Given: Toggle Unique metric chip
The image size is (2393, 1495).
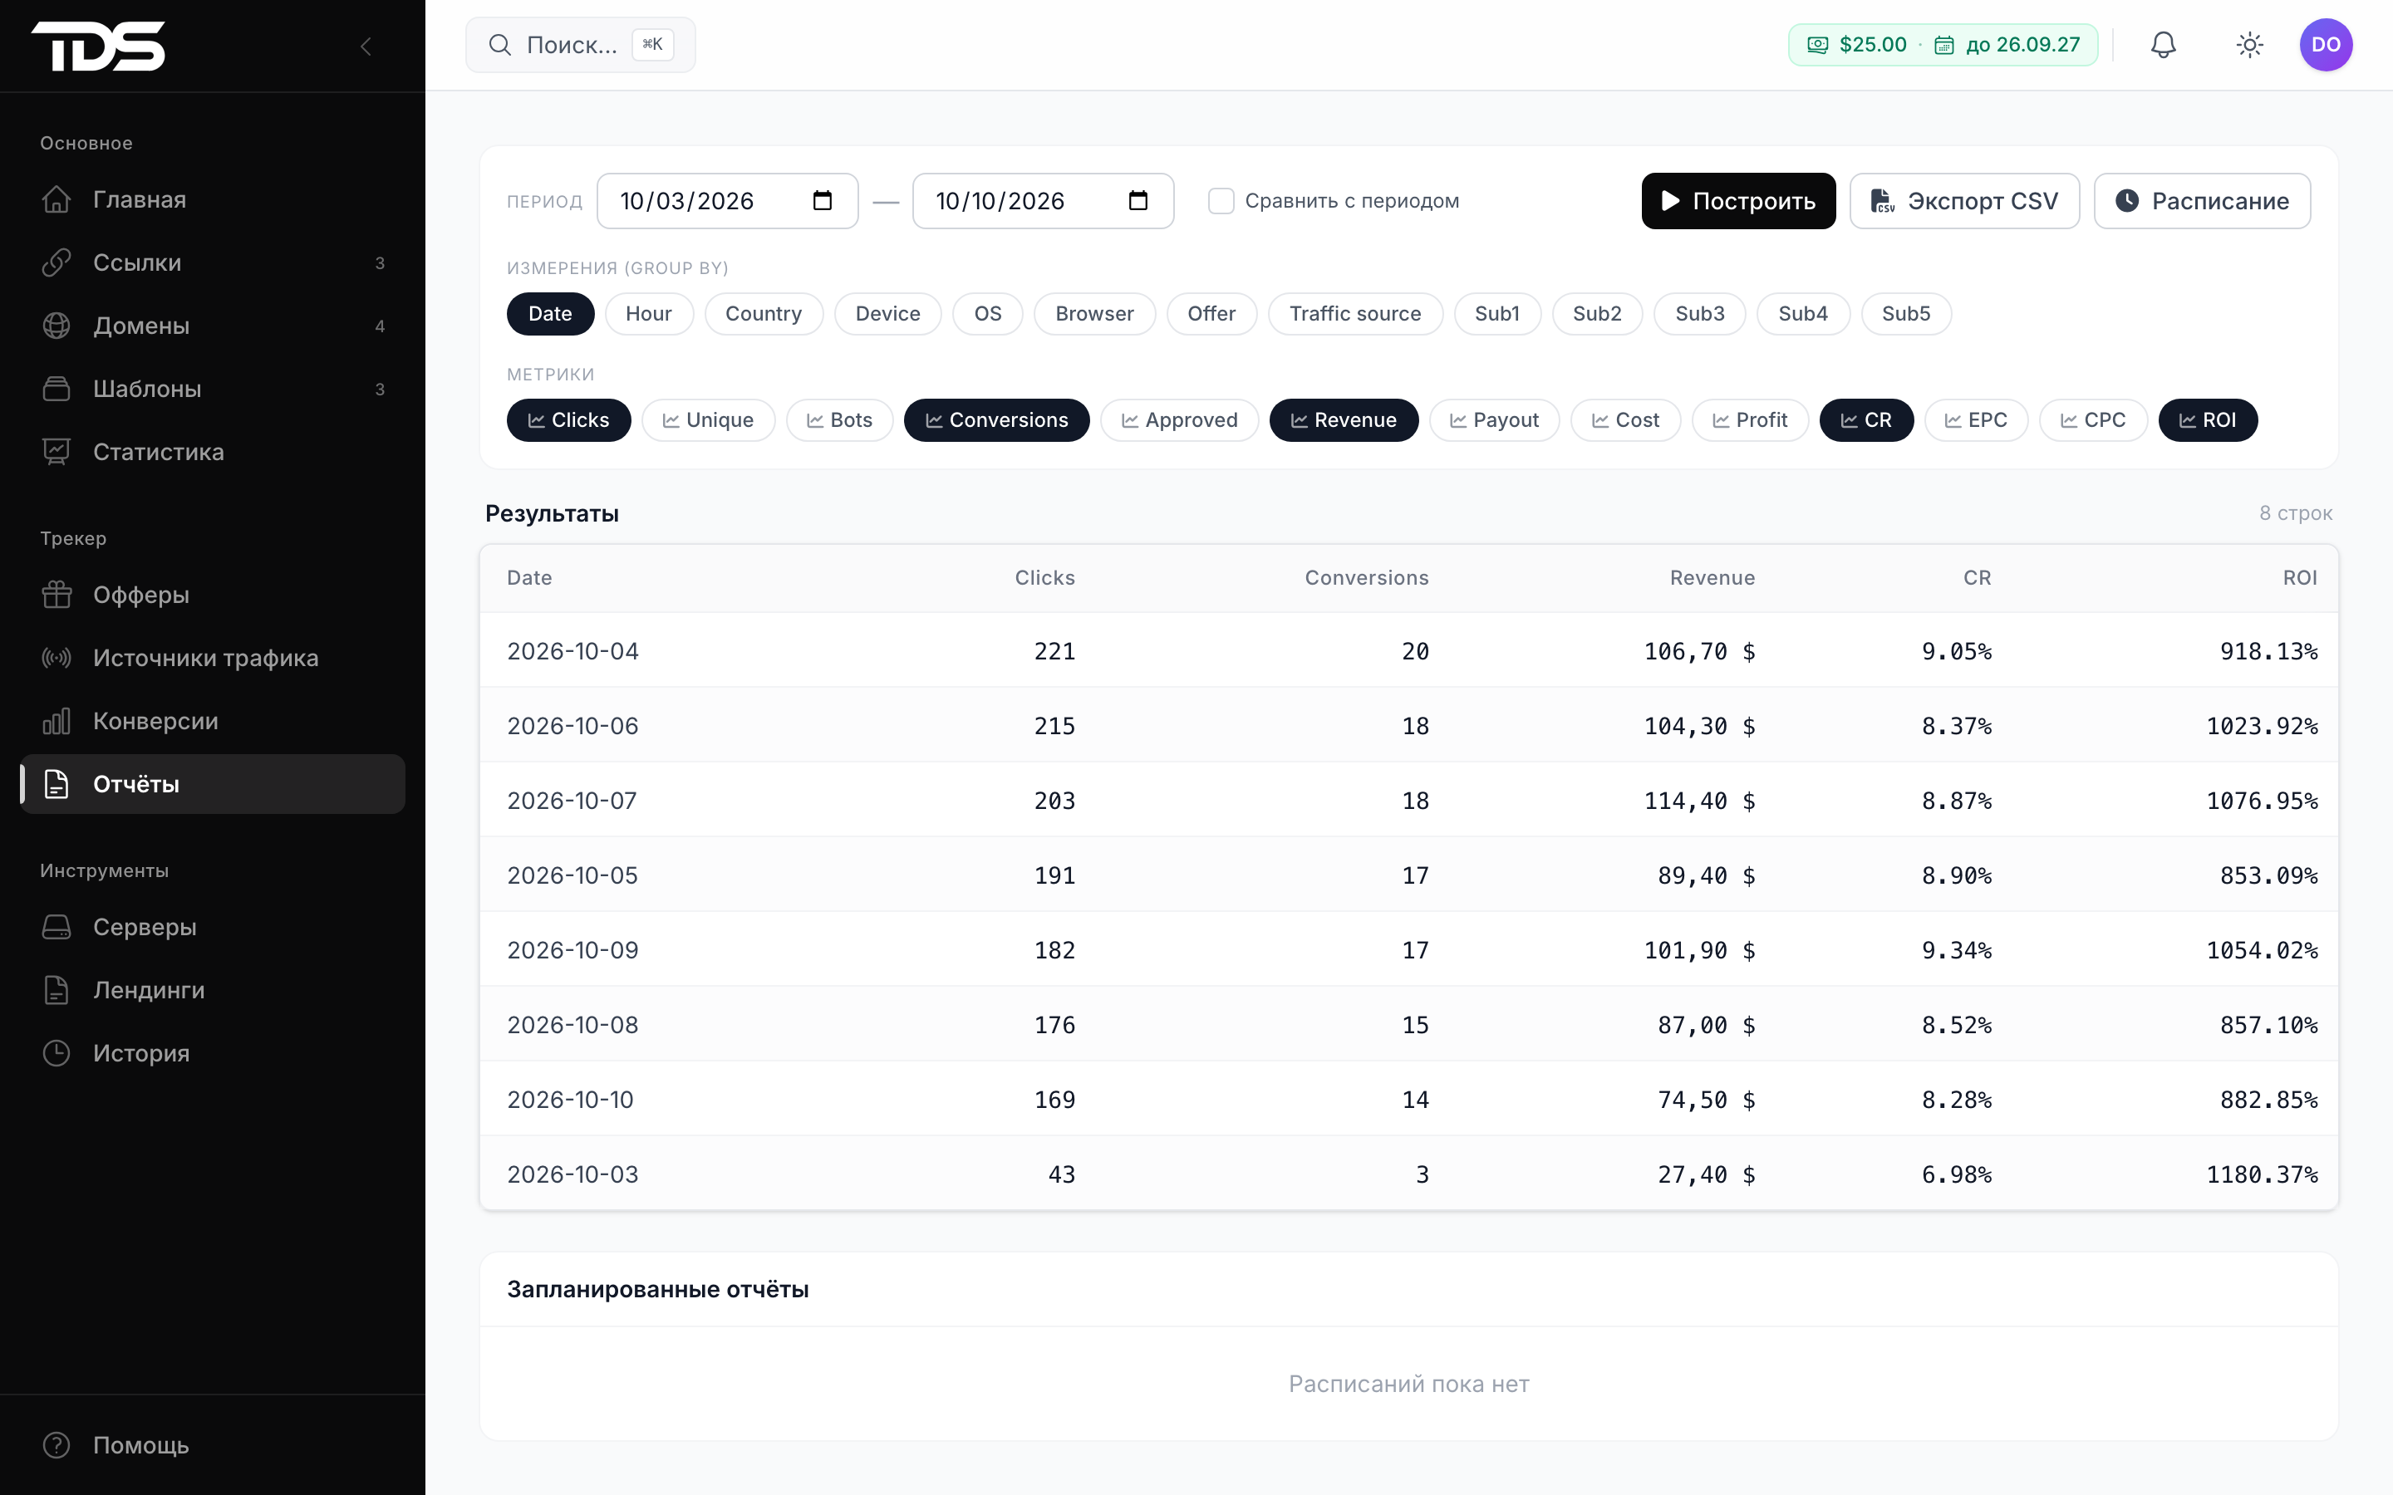Looking at the screenshot, I should [708, 420].
